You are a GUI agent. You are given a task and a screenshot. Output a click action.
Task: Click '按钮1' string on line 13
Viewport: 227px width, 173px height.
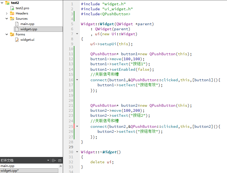(x=138, y=64)
